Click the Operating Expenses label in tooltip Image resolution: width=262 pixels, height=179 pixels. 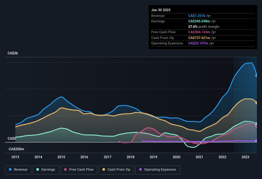[167, 43]
